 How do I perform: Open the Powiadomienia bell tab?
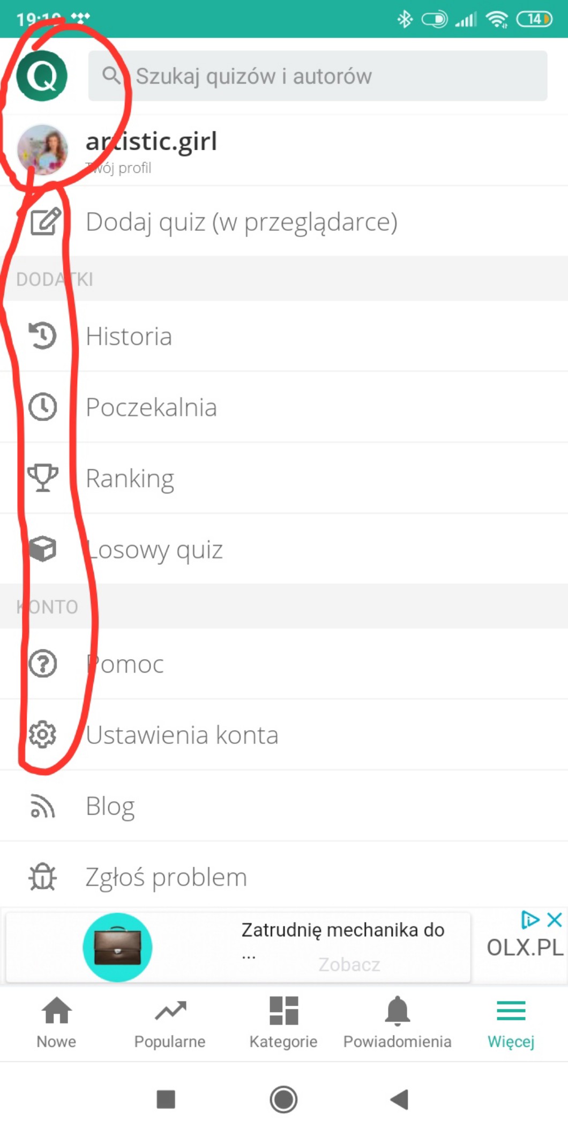point(397,1022)
